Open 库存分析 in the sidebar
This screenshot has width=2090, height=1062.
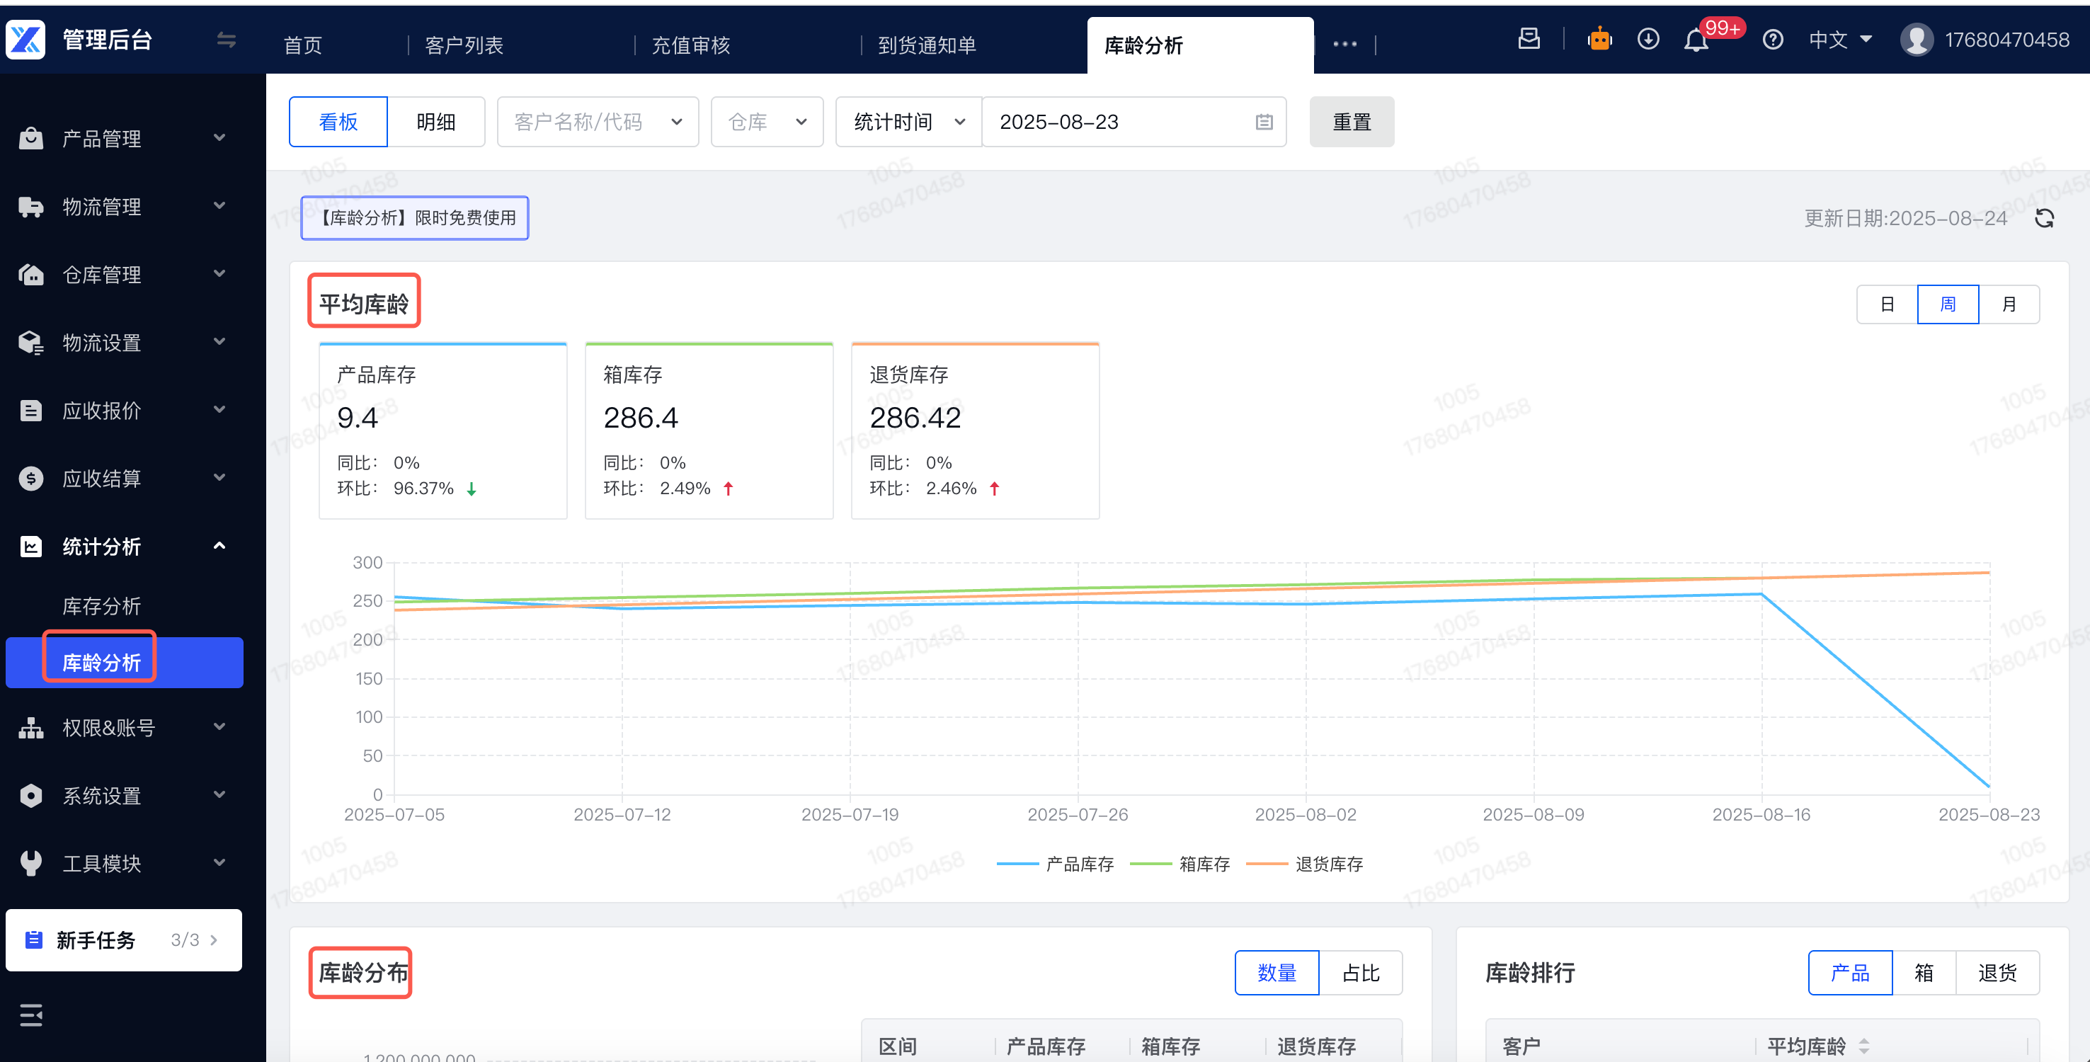pos(102,606)
